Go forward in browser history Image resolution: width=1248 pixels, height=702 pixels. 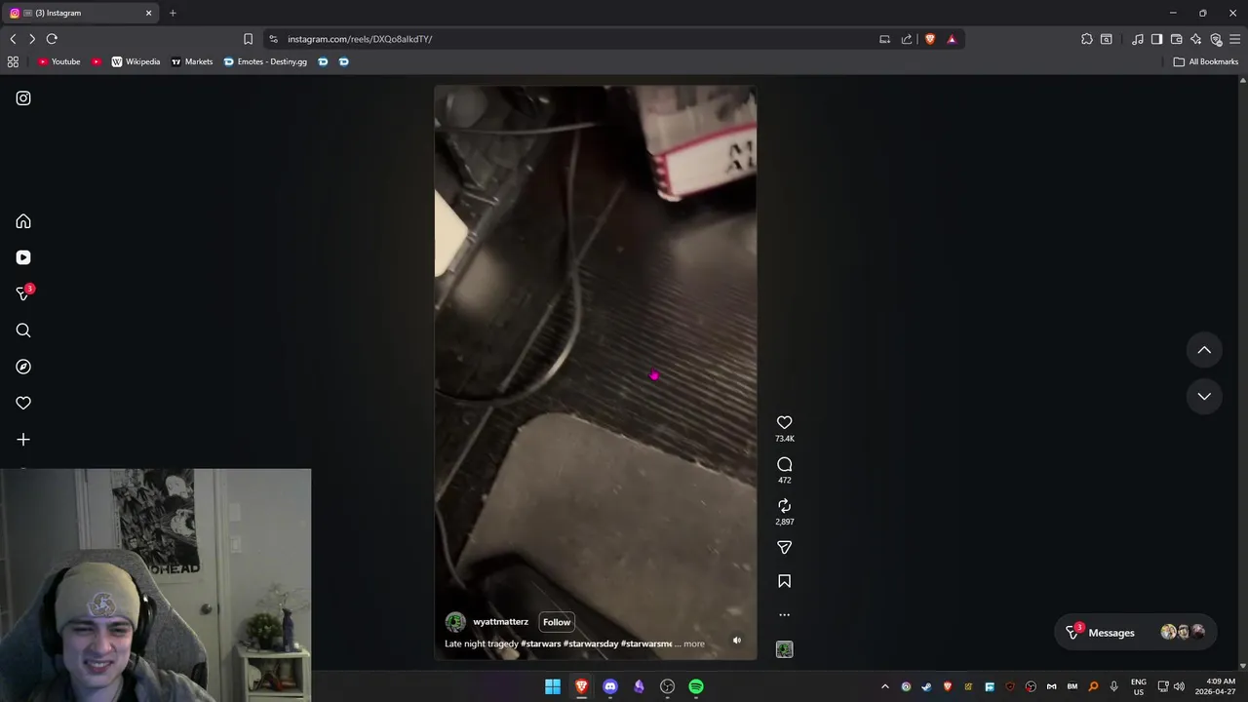click(x=32, y=39)
